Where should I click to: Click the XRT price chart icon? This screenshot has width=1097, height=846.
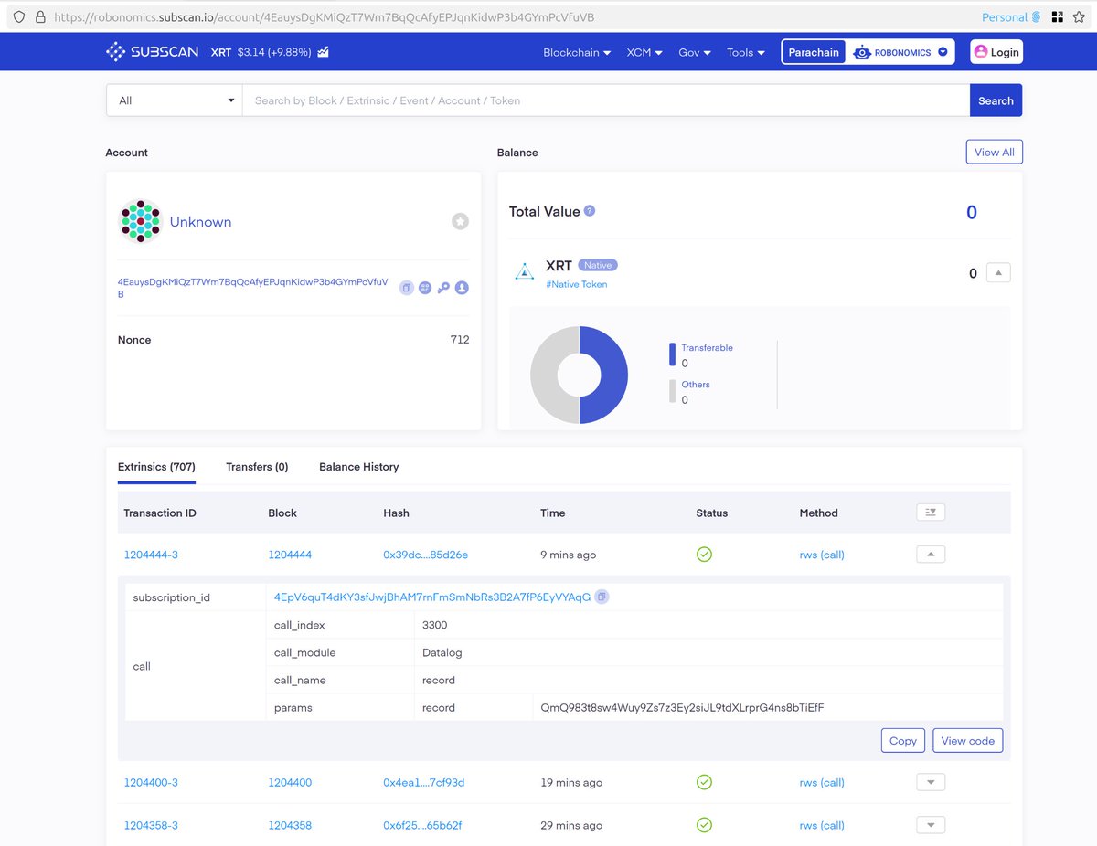coord(324,52)
